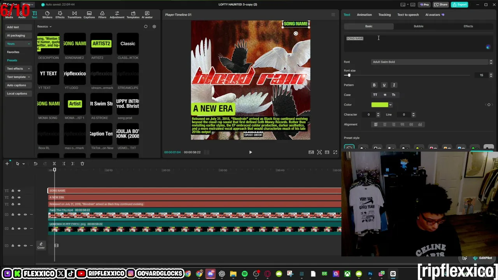Apply bold to the text

pos(374,85)
